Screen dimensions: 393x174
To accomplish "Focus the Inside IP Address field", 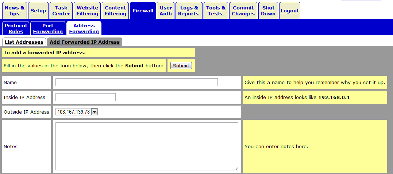I will pos(85,97).
